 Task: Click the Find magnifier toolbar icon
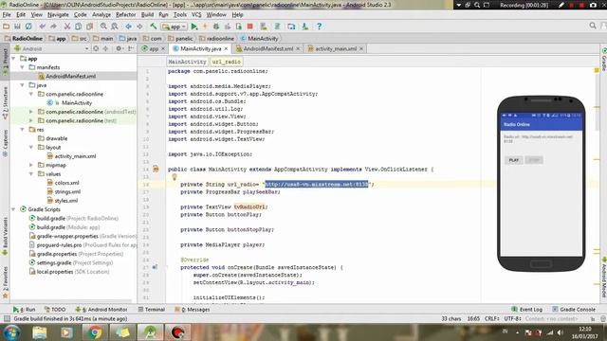(x=103, y=27)
